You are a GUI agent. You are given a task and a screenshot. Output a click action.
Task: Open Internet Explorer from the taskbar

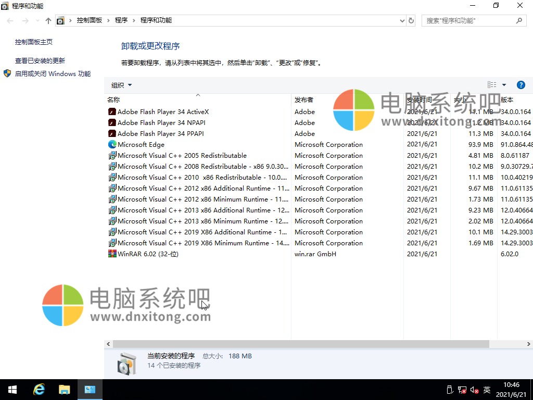[39, 389]
